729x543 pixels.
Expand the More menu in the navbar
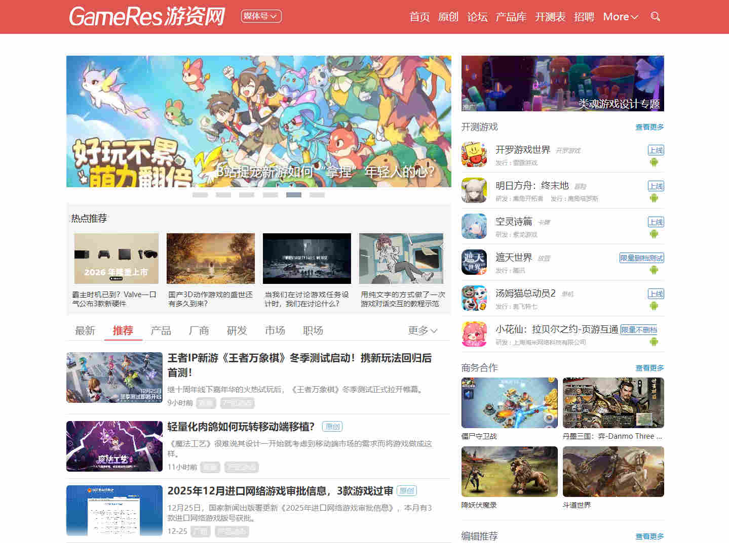coord(620,17)
